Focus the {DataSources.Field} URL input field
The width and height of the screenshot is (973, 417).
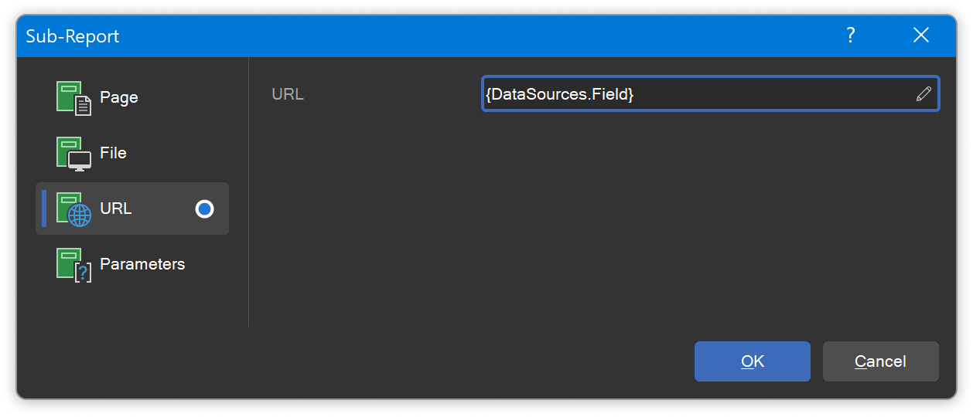(x=710, y=94)
